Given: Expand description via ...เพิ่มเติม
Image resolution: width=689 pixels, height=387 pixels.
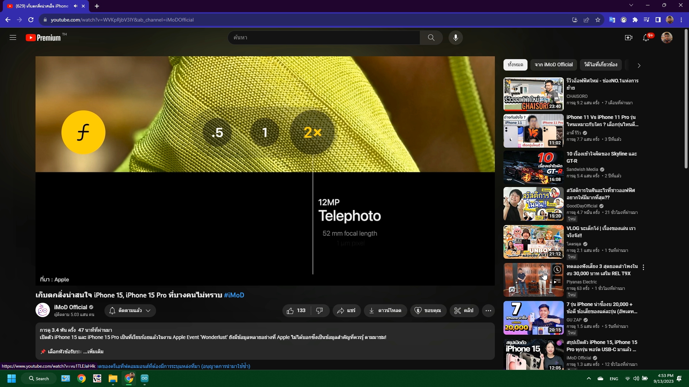Looking at the screenshot, I should pos(94,352).
